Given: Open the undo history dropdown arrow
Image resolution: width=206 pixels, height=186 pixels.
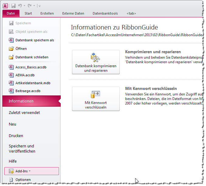Looking at the screenshot, I should (25, 6).
